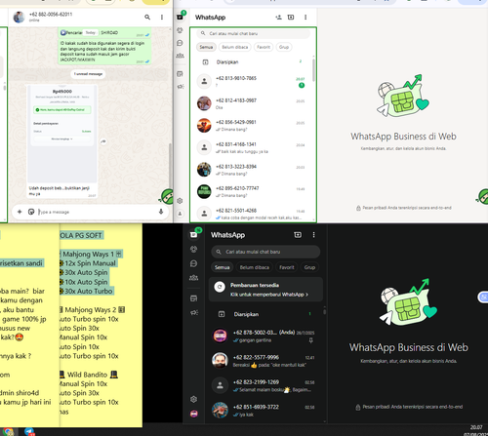Open chat +62 823-2199-1269

265,385
